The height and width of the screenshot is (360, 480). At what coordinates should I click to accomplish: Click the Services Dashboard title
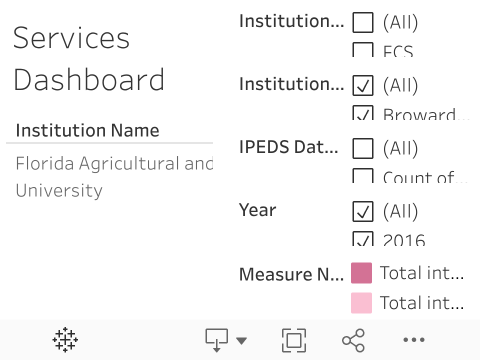[88, 59]
